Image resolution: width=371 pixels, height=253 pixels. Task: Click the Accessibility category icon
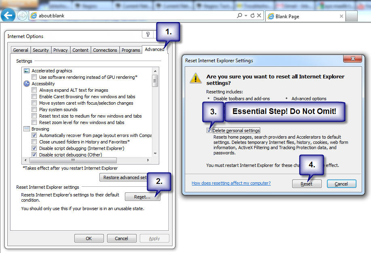[27, 84]
